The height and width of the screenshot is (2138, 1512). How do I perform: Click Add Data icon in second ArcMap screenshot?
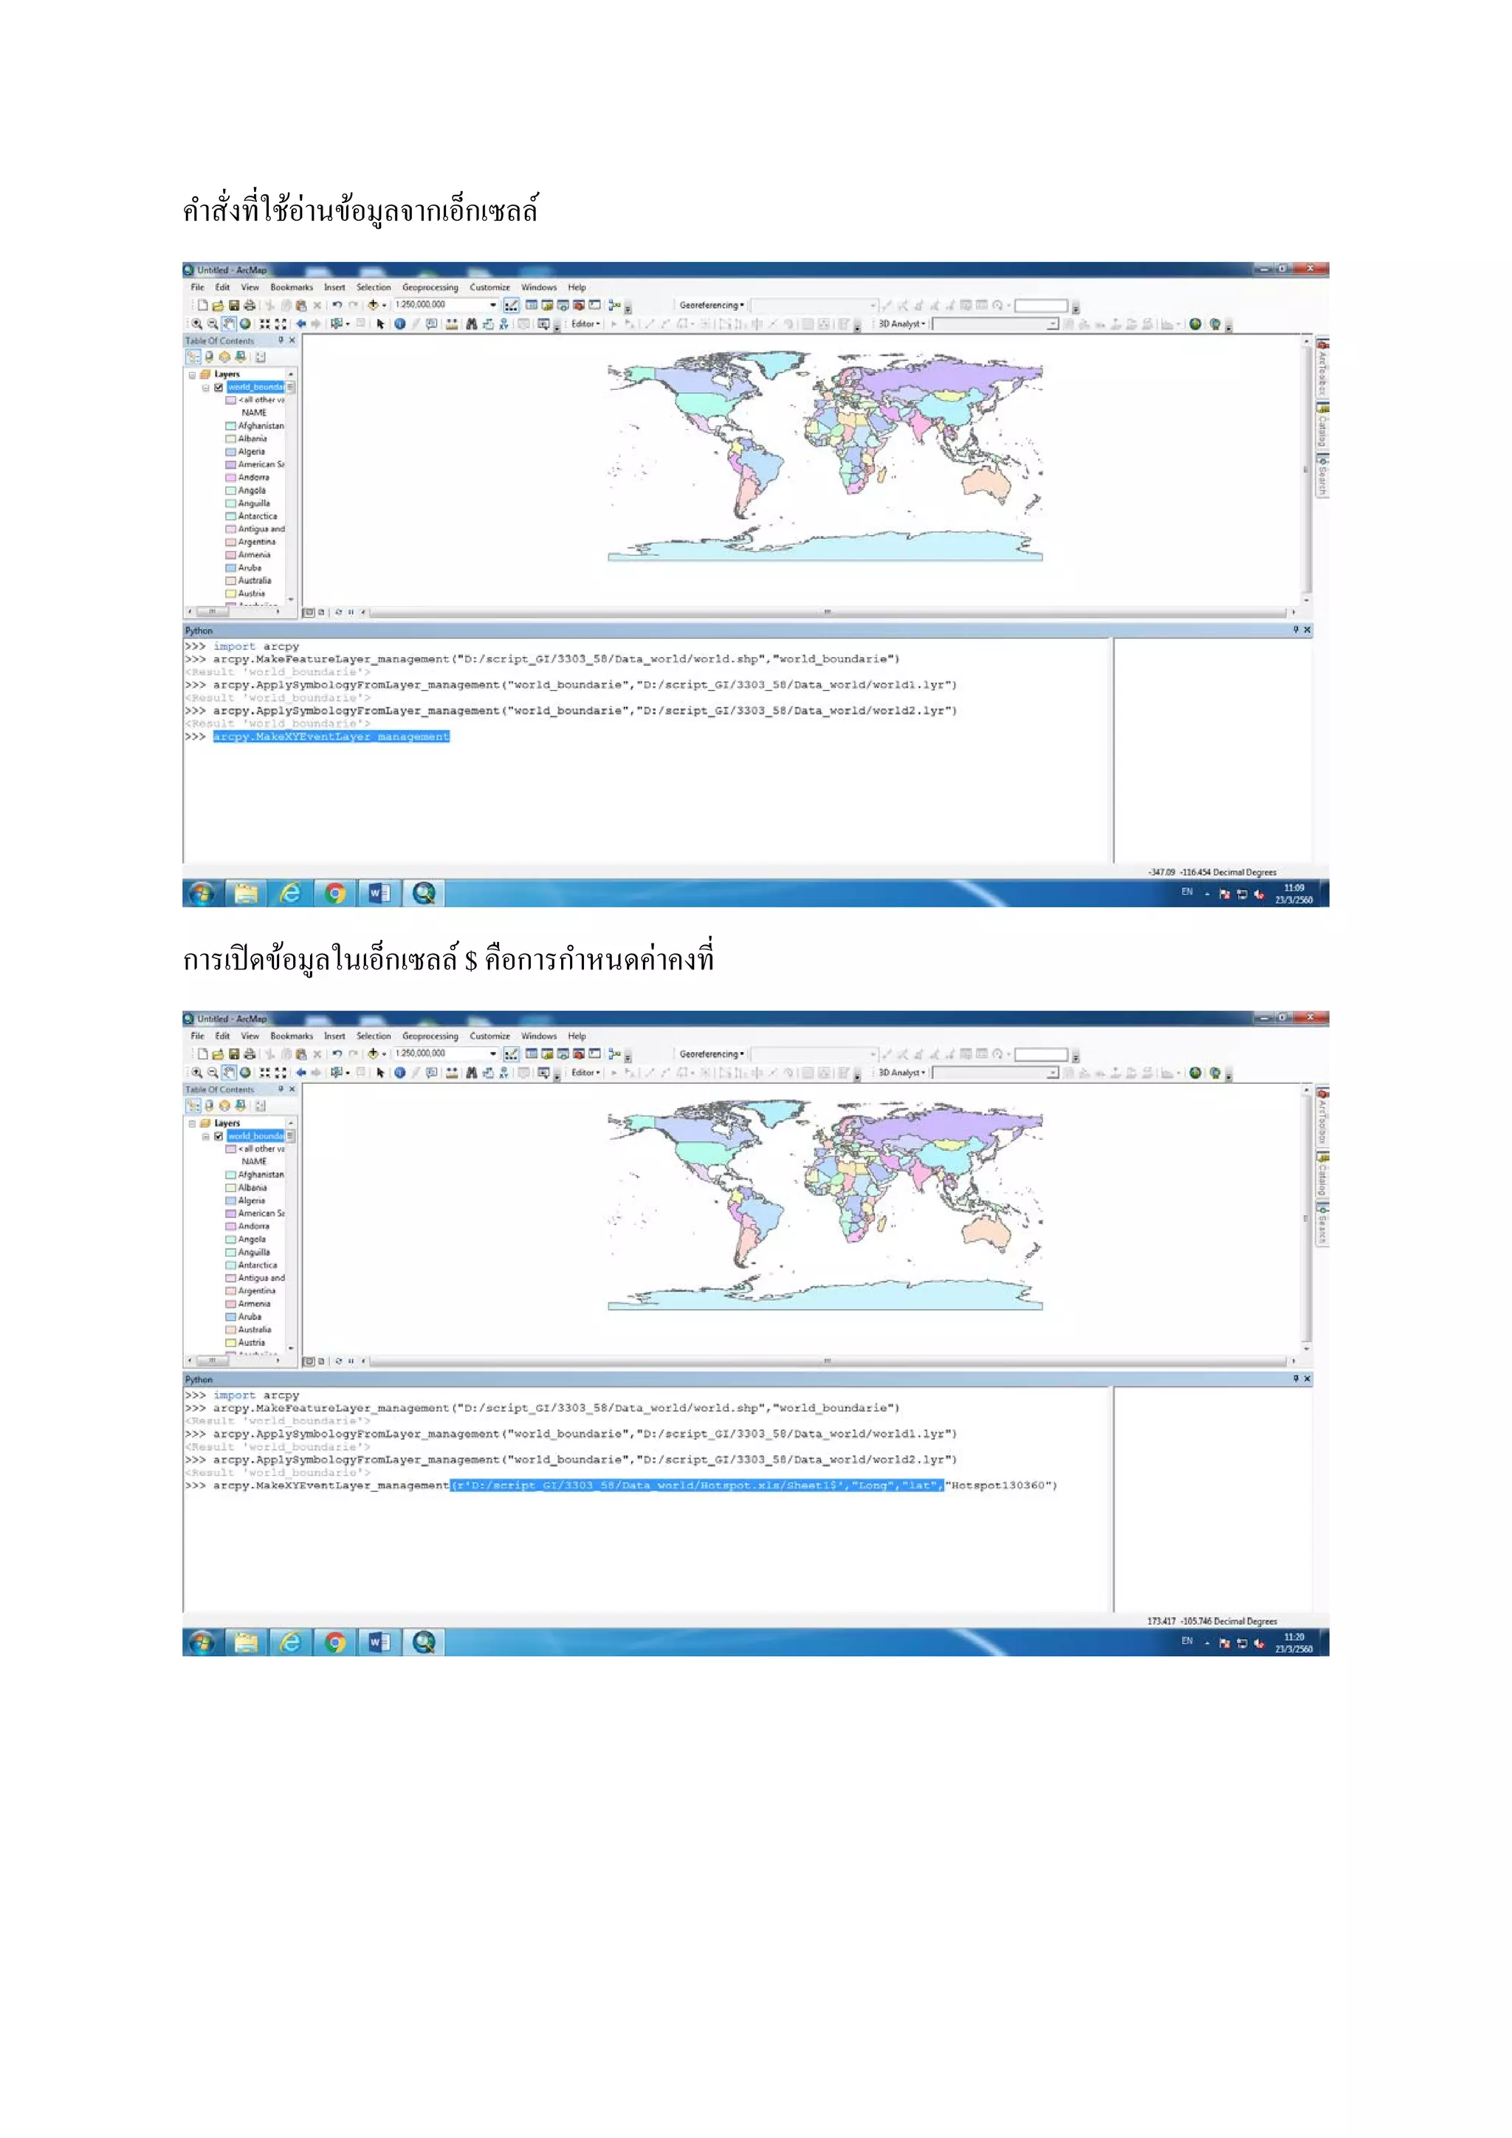[372, 1054]
